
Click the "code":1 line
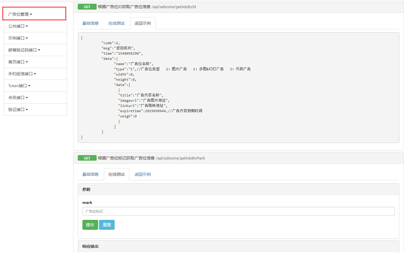click(x=111, y=43)
